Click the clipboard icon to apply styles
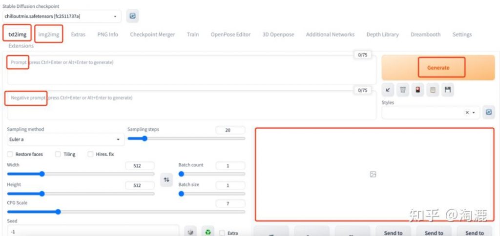The image size is (500, 236). [433, 90]
